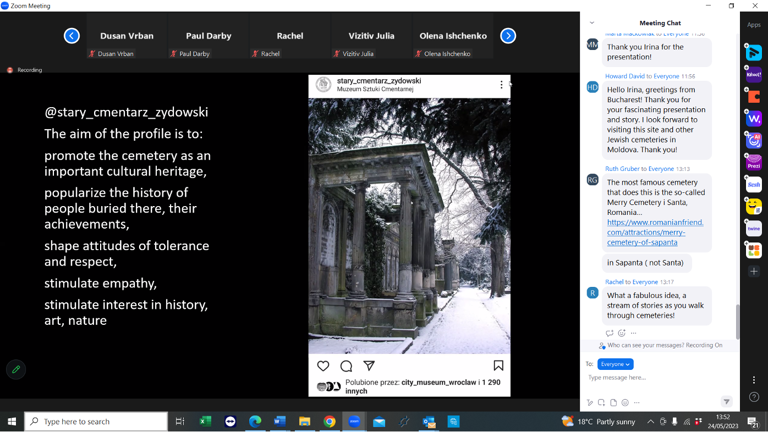This screenshot has width=768, height=432.
Task: Open the green annotation pencil tool
Action: pyautogui.click(x=15, y=369)
